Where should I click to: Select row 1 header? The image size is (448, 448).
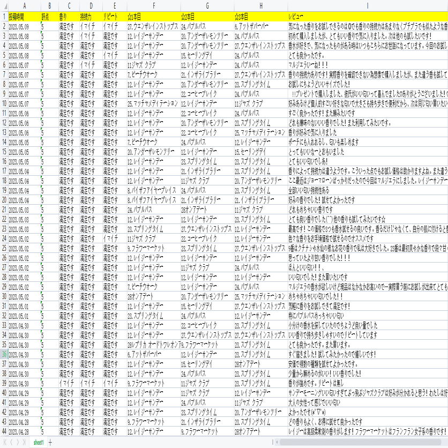click(x=4, y=17)
